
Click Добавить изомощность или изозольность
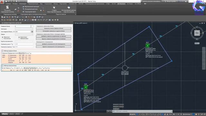[x=54, y=44]
